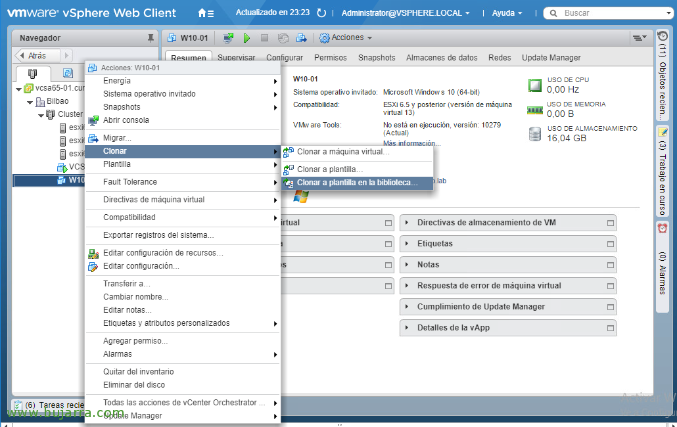
Task: Open the Ayuda help dropdown
Action: 507,13
